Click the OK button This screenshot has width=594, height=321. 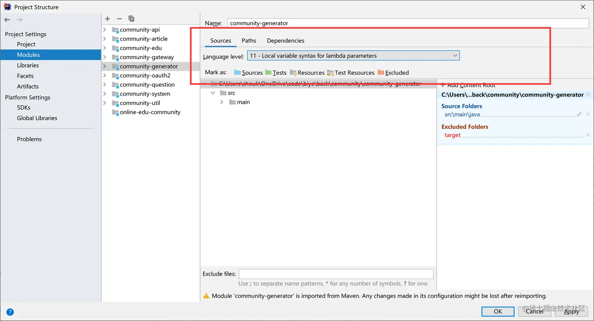tap(498, 311)
